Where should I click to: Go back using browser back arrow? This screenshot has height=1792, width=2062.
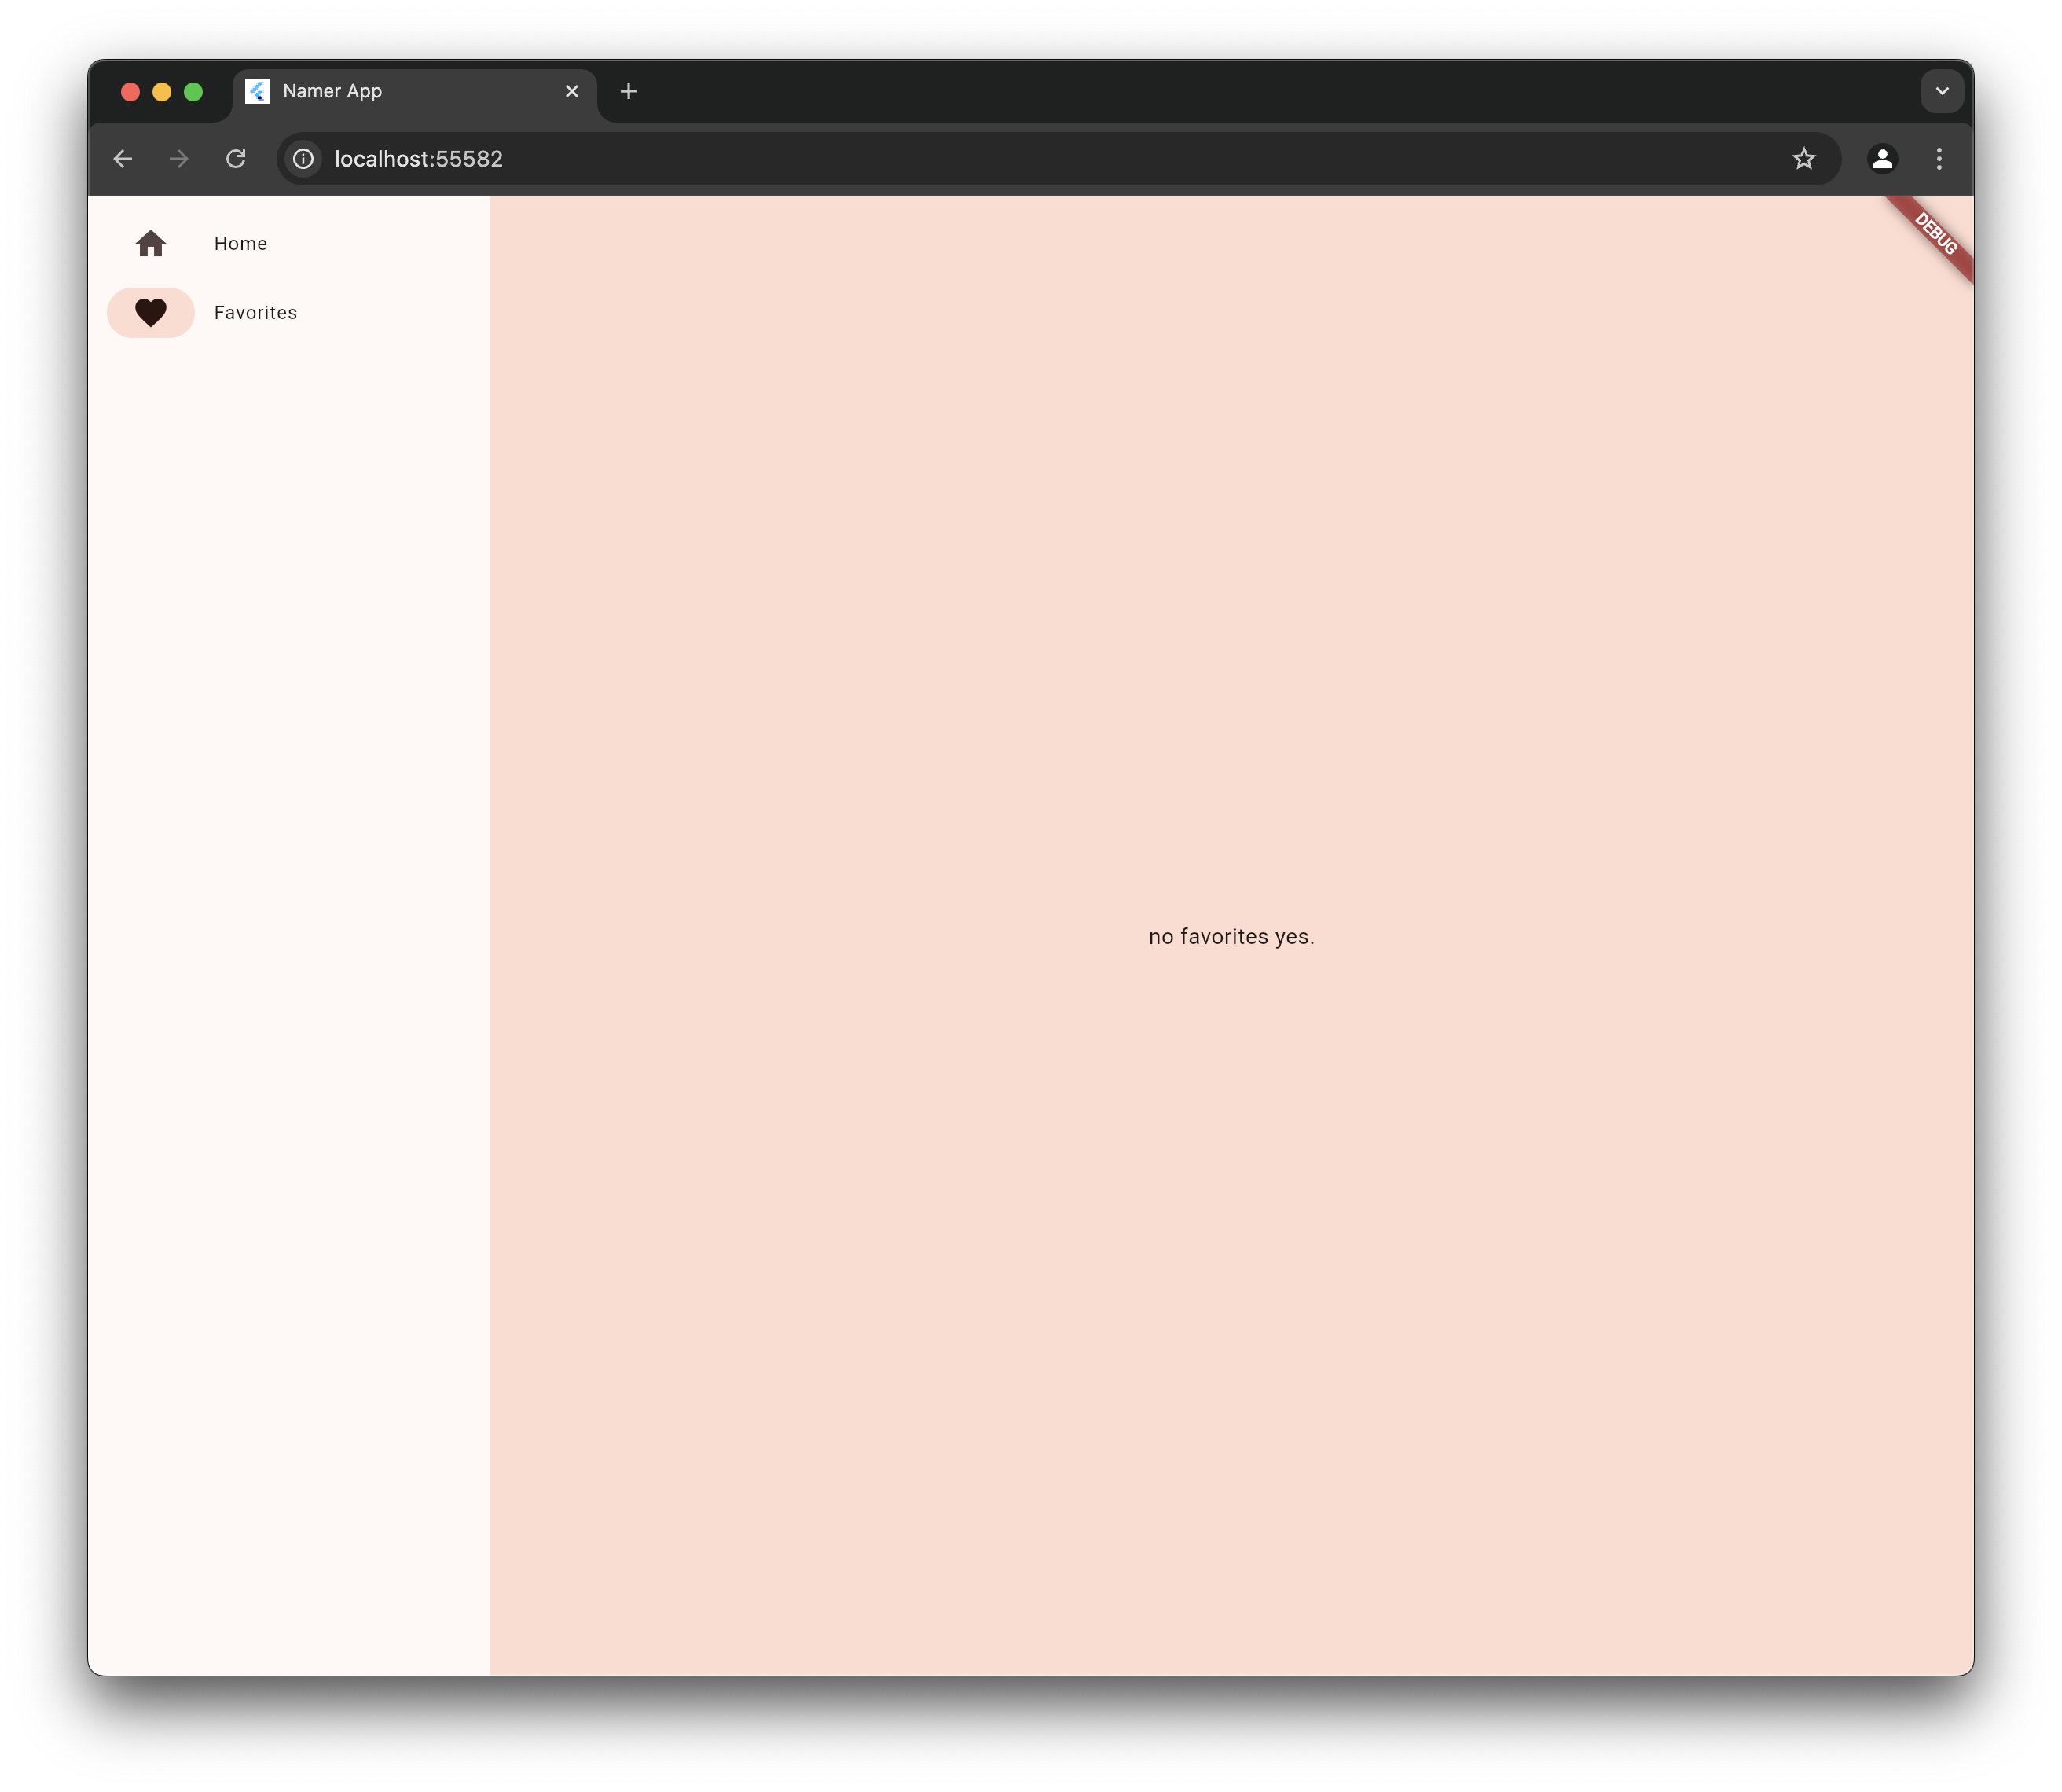[122, 159]
